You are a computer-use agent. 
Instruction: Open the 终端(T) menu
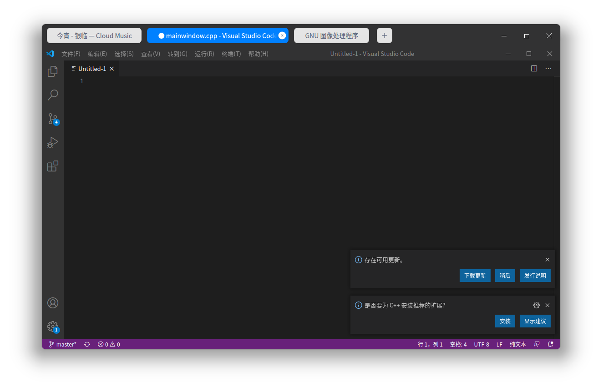click(231, 54)
